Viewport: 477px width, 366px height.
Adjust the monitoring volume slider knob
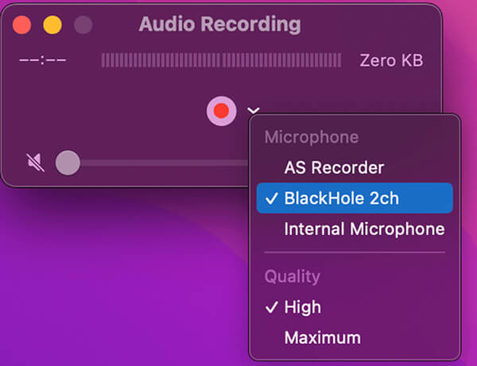tap(68, 163)
